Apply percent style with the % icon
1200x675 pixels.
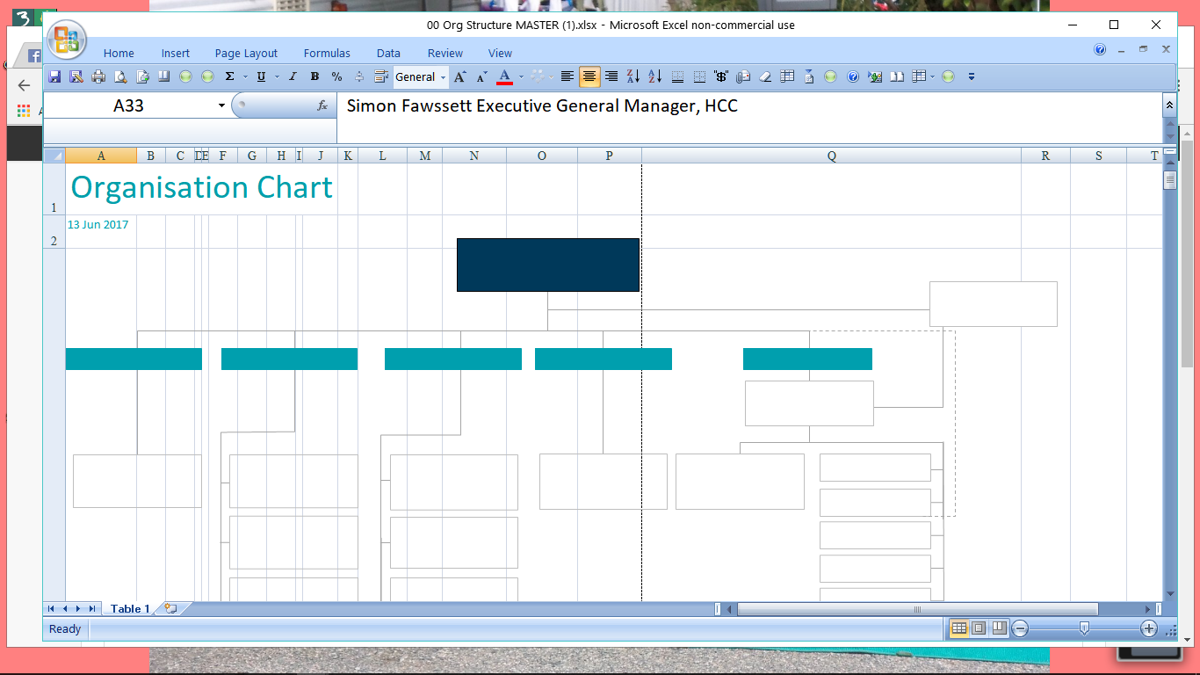[336, 77]
